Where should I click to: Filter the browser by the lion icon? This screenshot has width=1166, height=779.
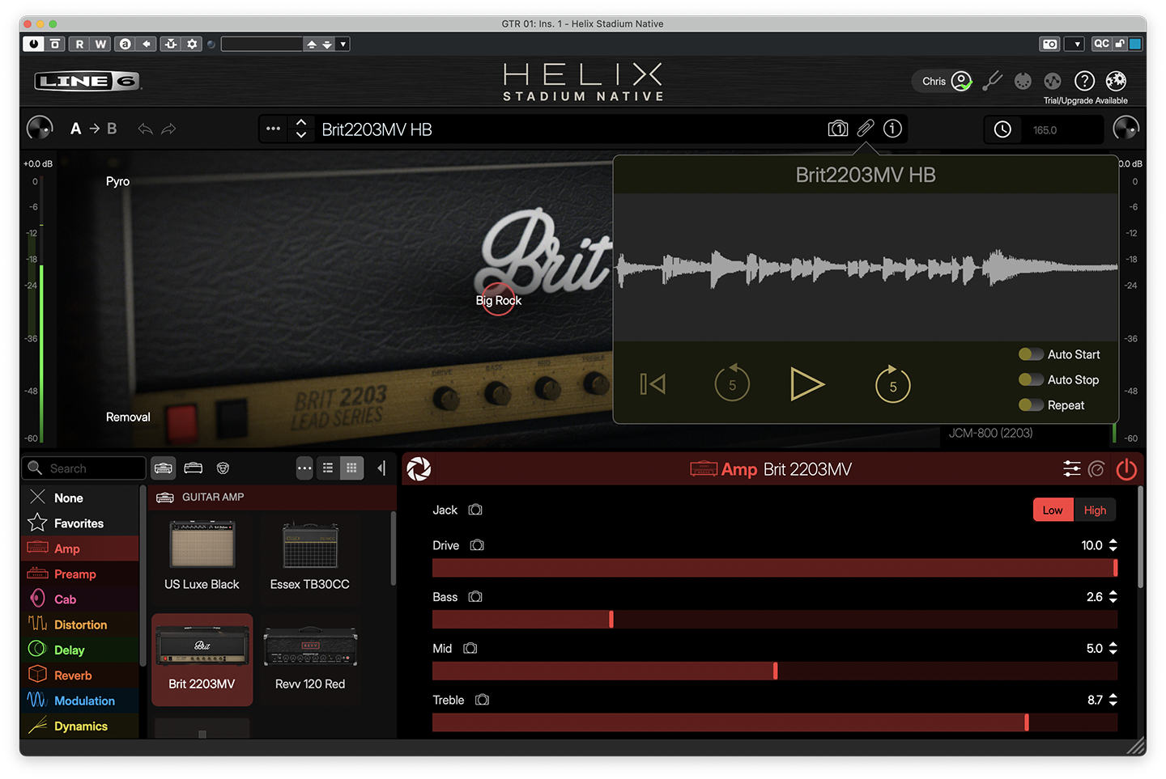point(223,468)
